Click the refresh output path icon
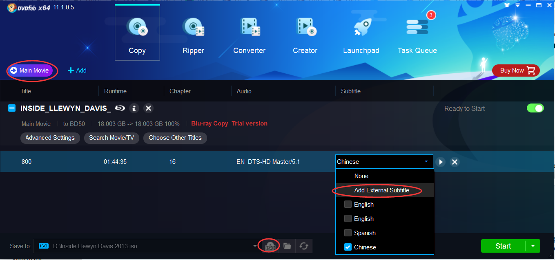 tap(303, 246)
